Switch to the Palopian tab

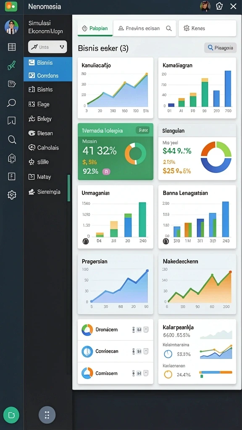click(95, 28)
